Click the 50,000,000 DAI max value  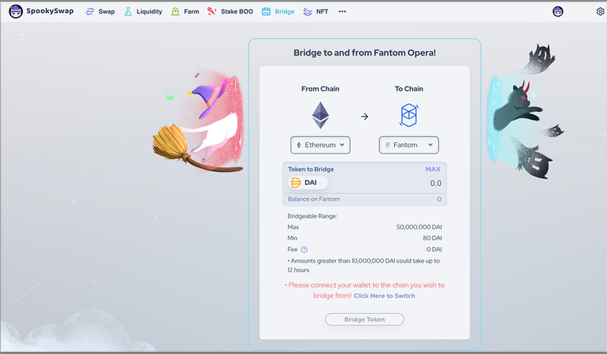click(x=419, y=227)
